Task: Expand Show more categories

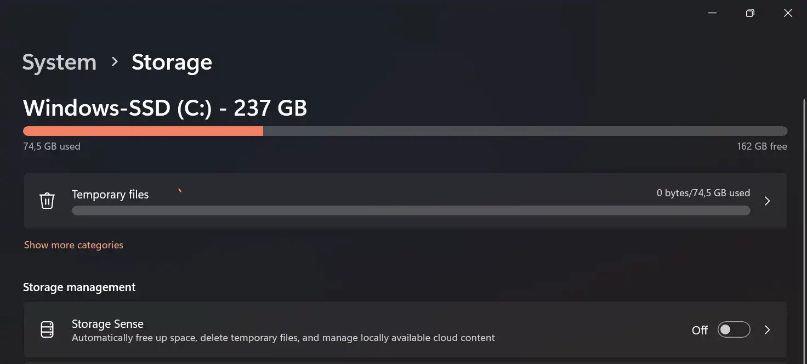Action: [73, 245]
